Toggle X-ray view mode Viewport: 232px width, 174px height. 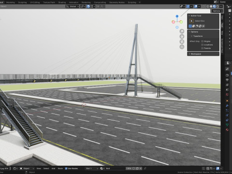[x=203, y=6]
